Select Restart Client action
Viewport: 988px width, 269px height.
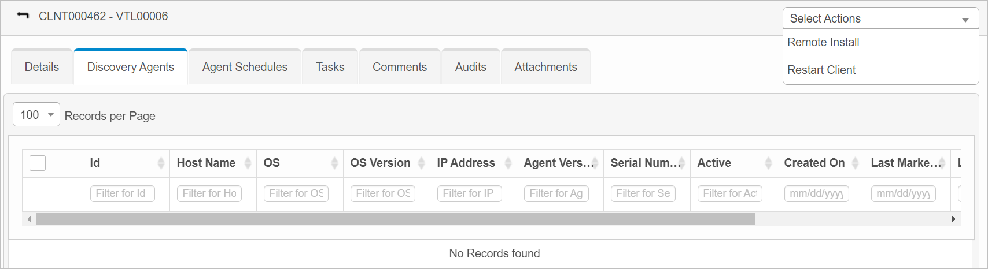(x=821, y=70)
